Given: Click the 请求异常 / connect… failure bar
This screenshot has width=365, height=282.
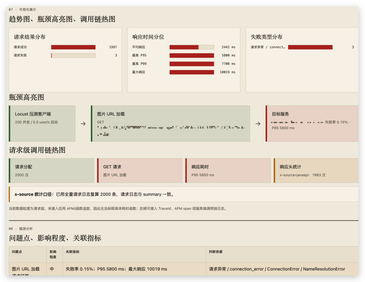Looking at the screenshot, I should coord(310,47).
